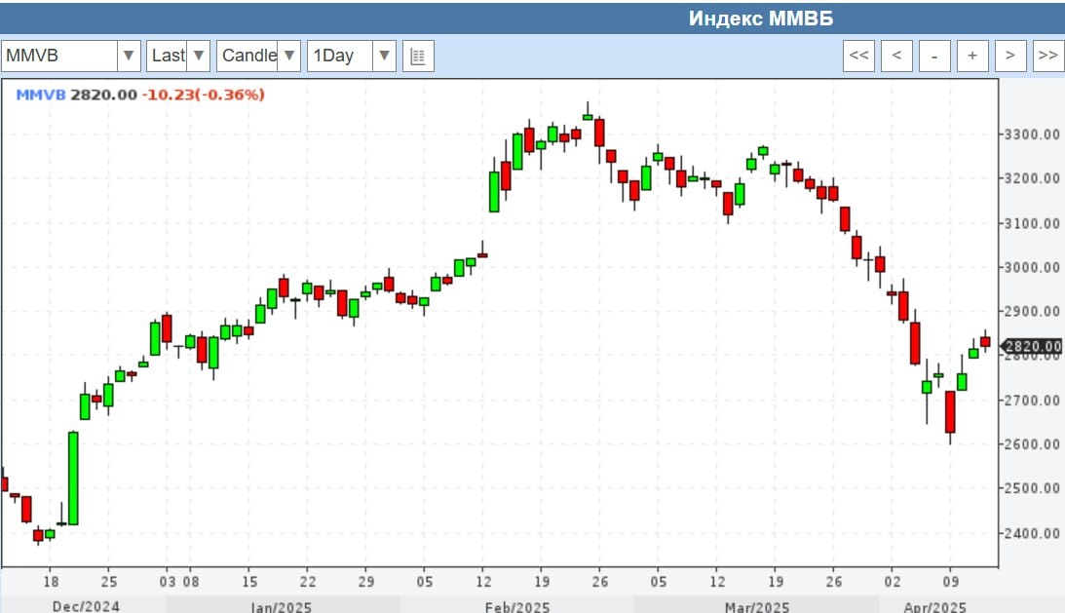Click the 29 date label in January
1065x613 pixels.
pos(366,582)
